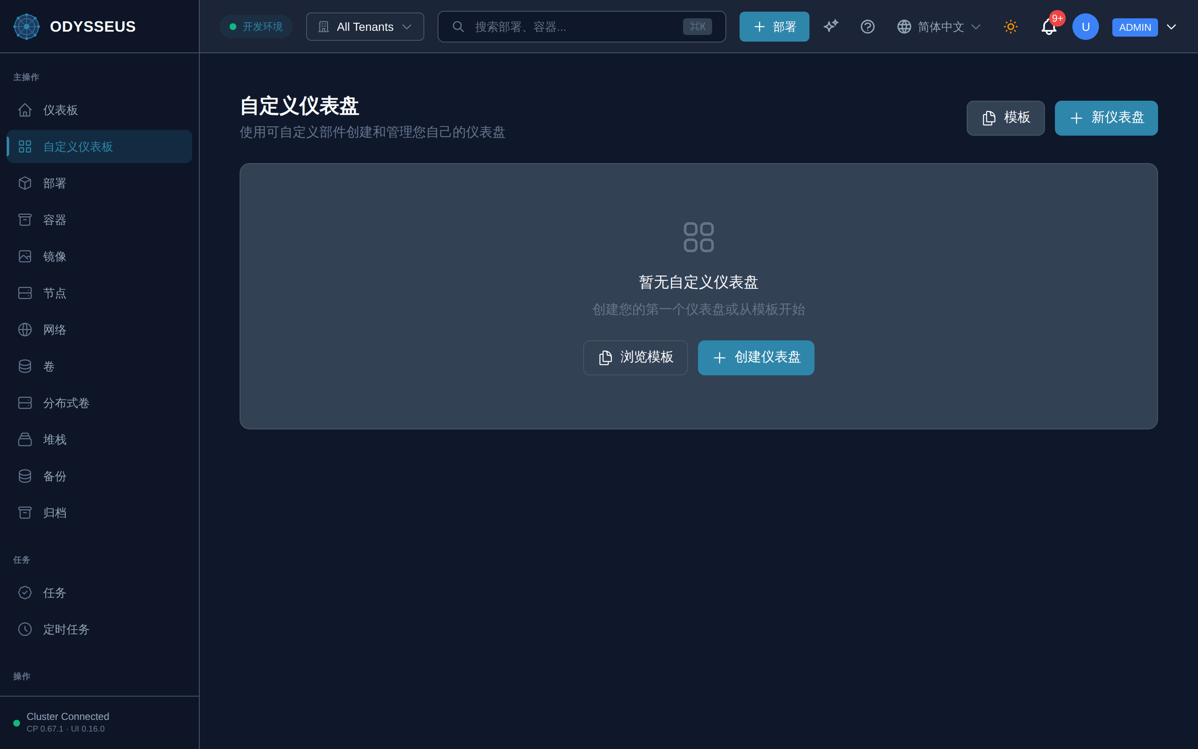This screenshot has width=1198, height=749.
Task: Expand the ADMIN user menu chevron
Action: [x=1171, y=27]
